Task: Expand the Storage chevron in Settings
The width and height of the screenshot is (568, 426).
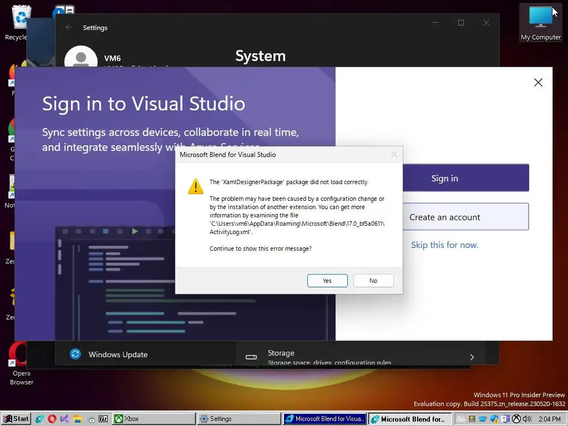Action: pyautogui.click(x=471, y=357)
